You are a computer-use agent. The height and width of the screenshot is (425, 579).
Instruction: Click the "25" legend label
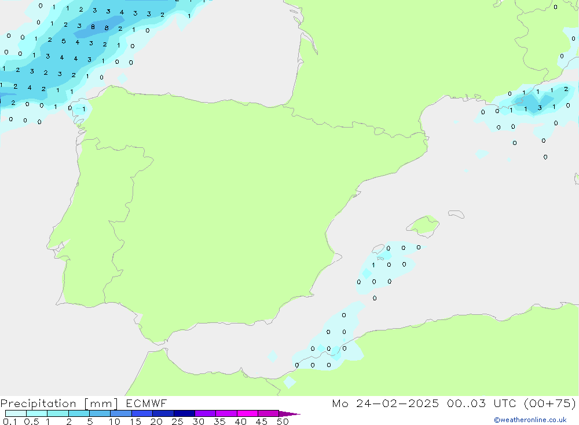click(x=177, y=422)
